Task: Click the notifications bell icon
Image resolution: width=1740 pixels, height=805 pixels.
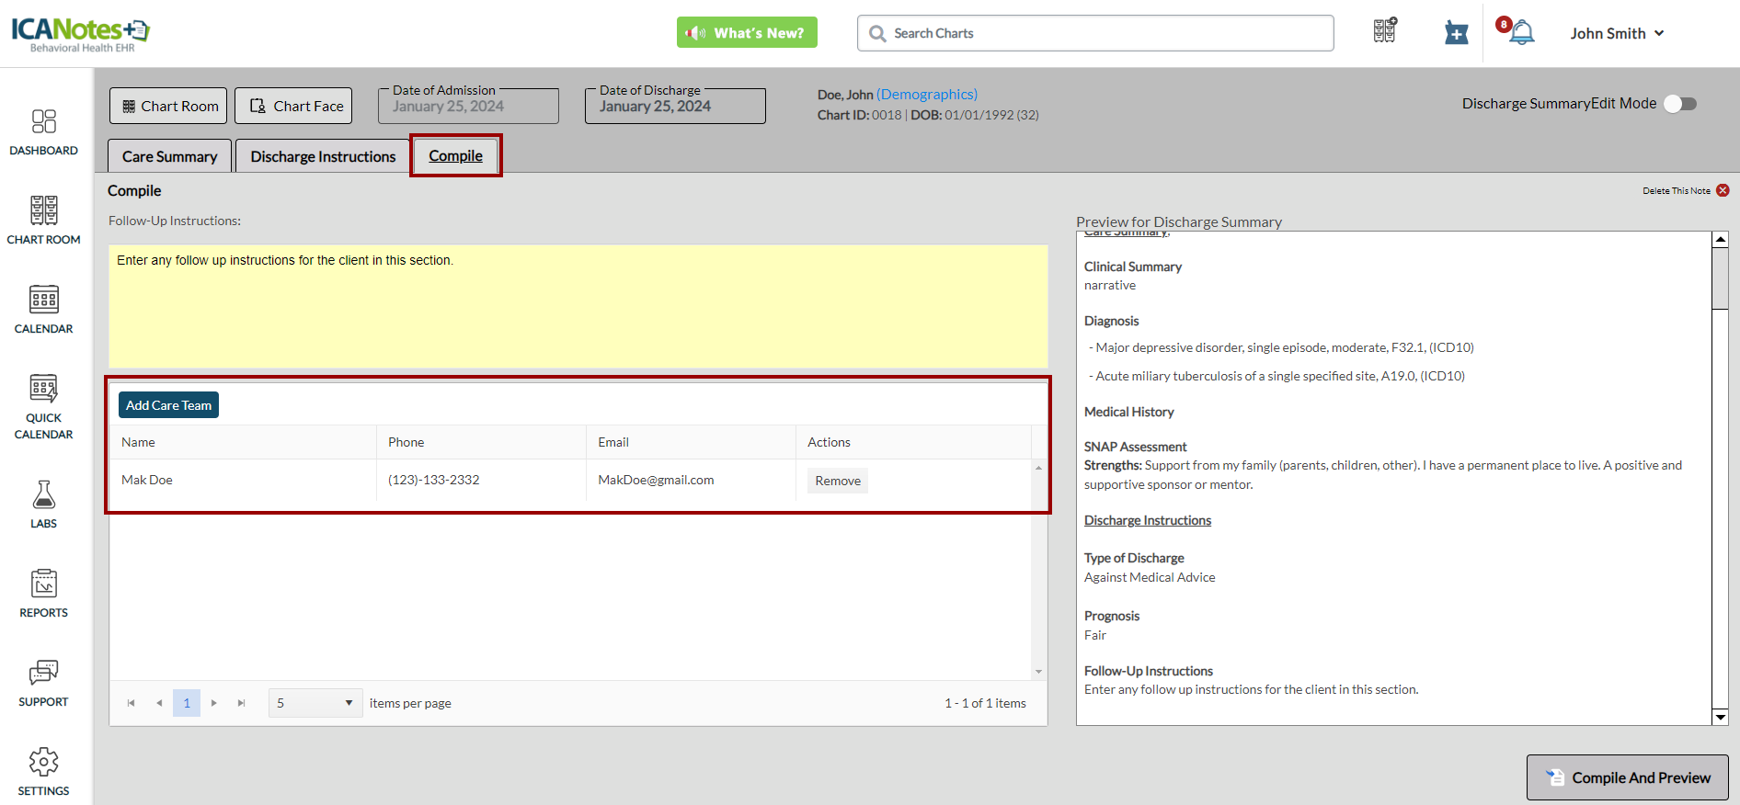Action: pyautogui.click(x=1521, y=33)
